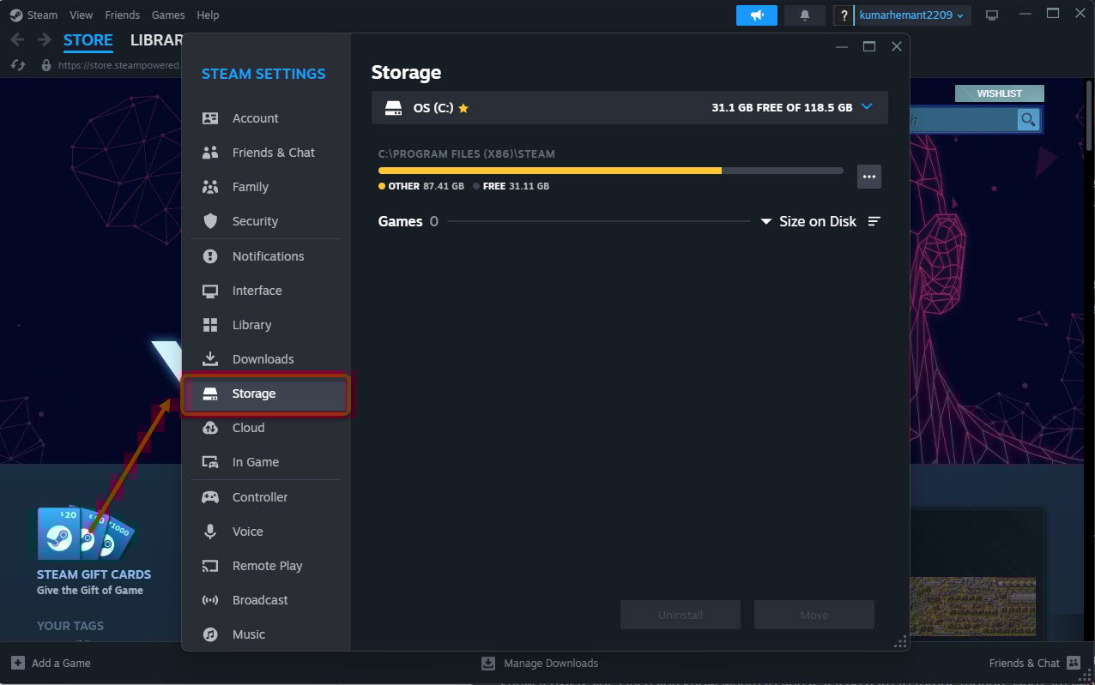
Task: Open the announcements megaphone icon
Action: click(x=756, y=15)
